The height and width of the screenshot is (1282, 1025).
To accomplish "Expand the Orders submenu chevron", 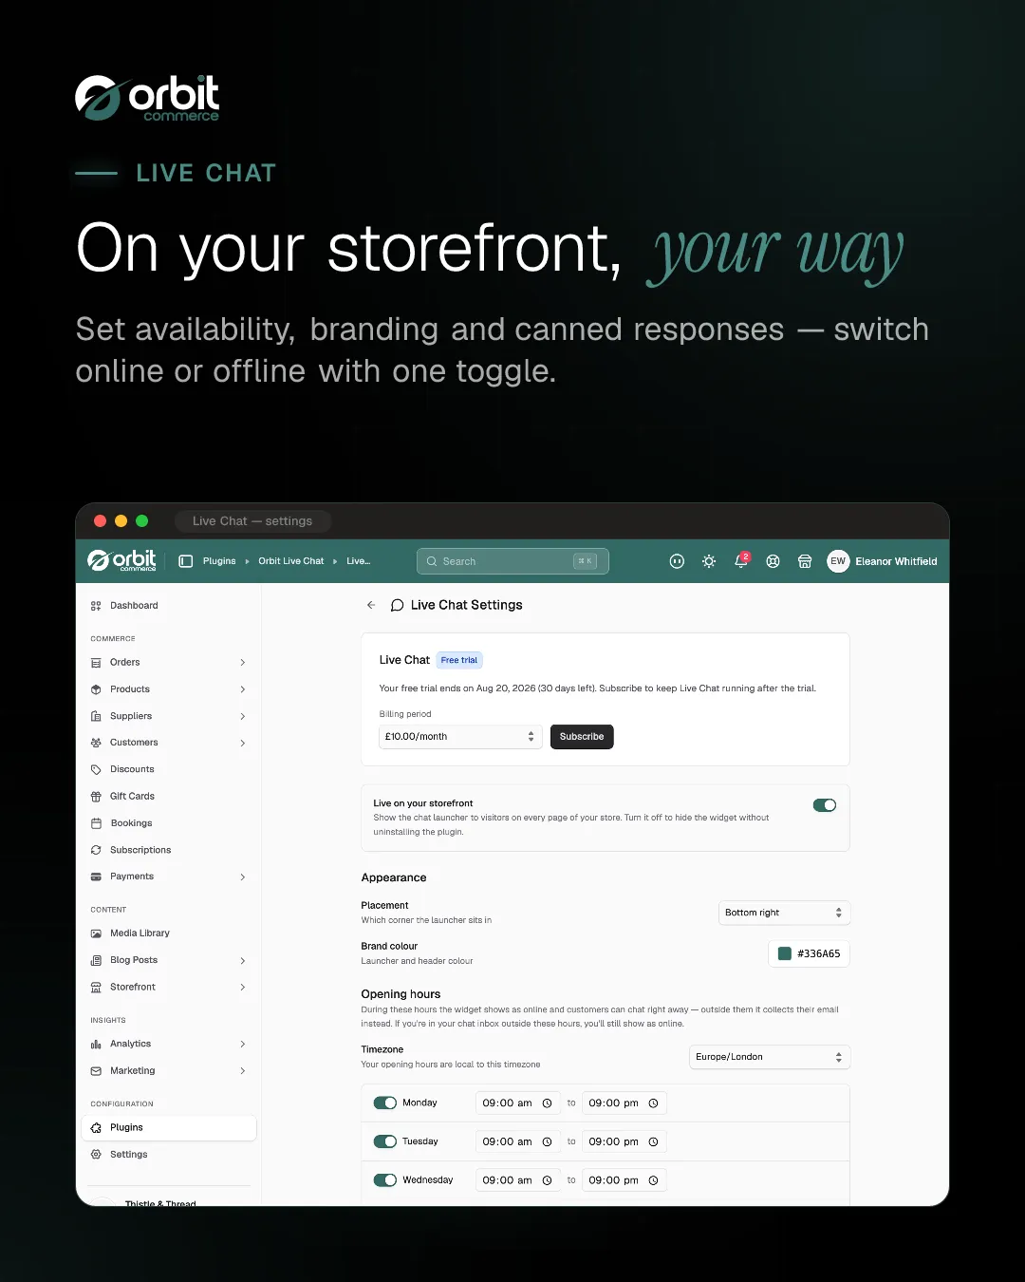I will point(243,663).
